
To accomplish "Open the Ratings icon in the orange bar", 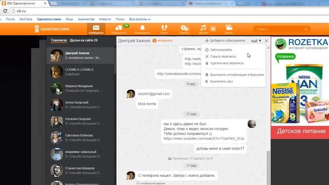I will point(185,29).
